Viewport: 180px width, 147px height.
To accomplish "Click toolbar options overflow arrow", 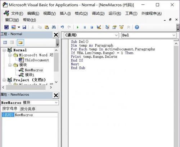I will click(x=178, y=29).
